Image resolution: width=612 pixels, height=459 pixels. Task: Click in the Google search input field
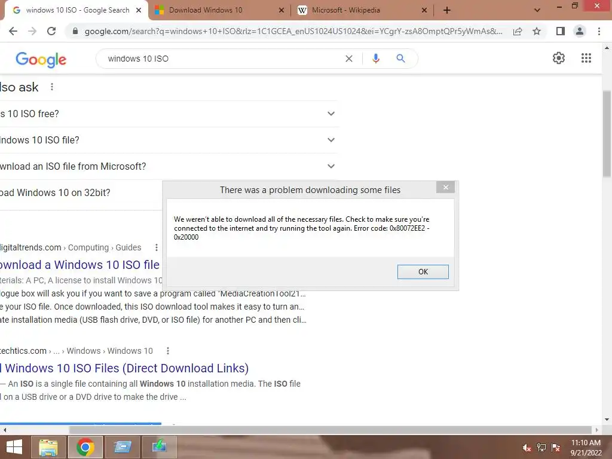click(x=222, y=59)
